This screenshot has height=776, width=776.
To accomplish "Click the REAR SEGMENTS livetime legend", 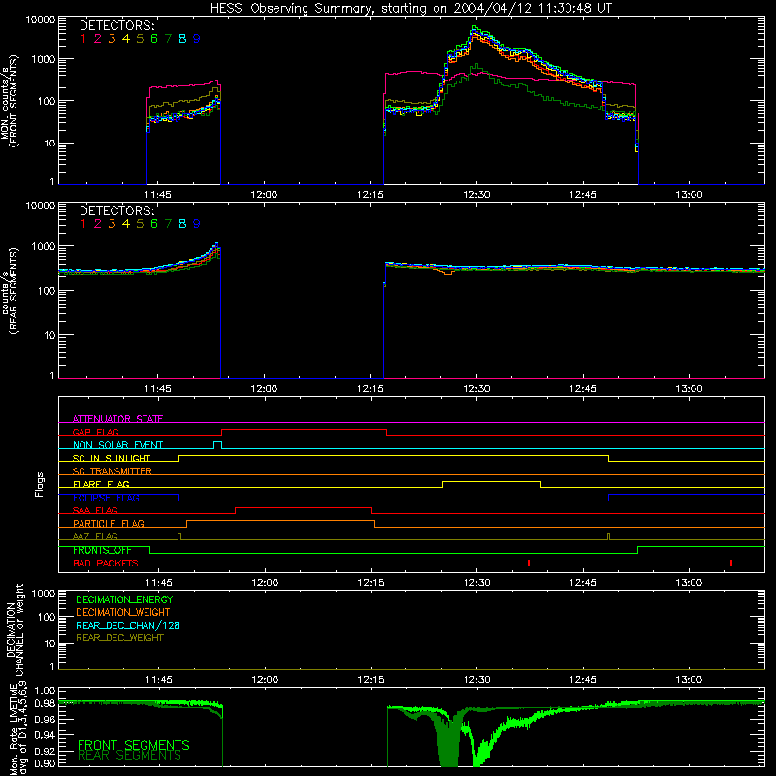I will pyautogui.click(x=129, y=756).
